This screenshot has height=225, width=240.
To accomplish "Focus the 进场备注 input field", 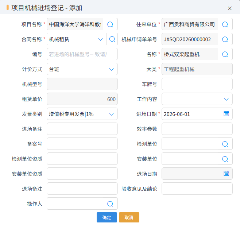I will [82, 129].
